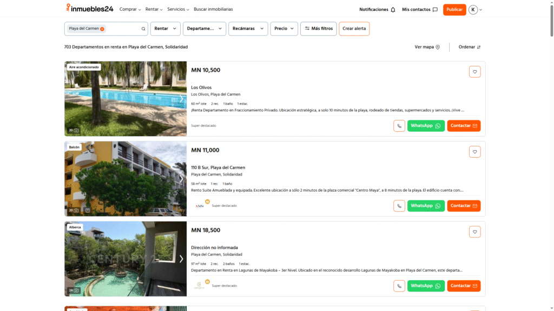Image resolution: width=554 pixels, height=311 pixels.
Task: Open the Precio filter dropdown
Action: pos(284,29)
